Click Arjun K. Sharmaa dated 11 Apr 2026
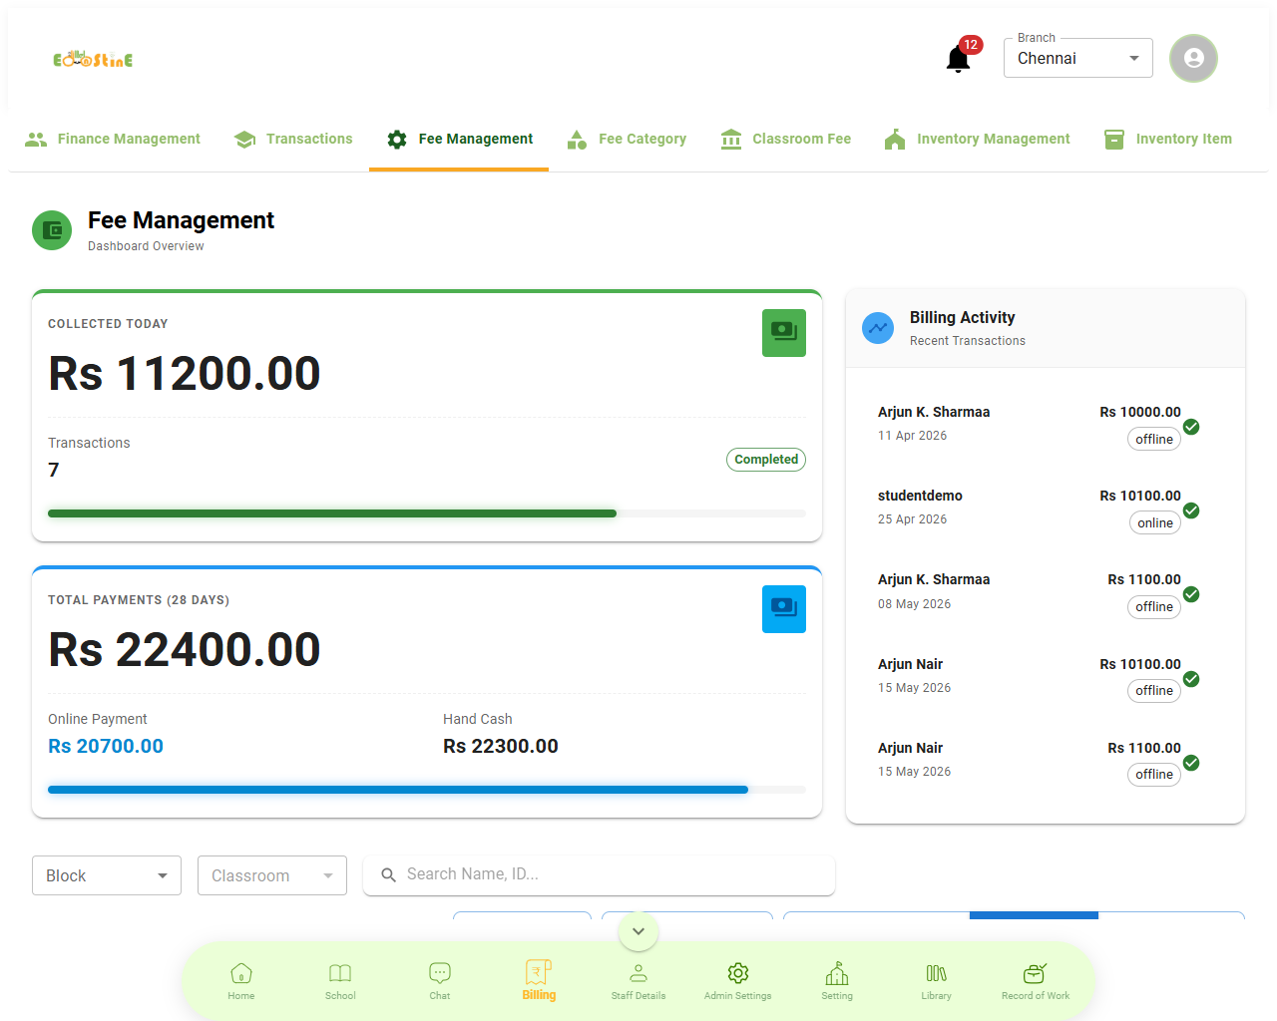1277x1021 pixels. coord(934,412)
